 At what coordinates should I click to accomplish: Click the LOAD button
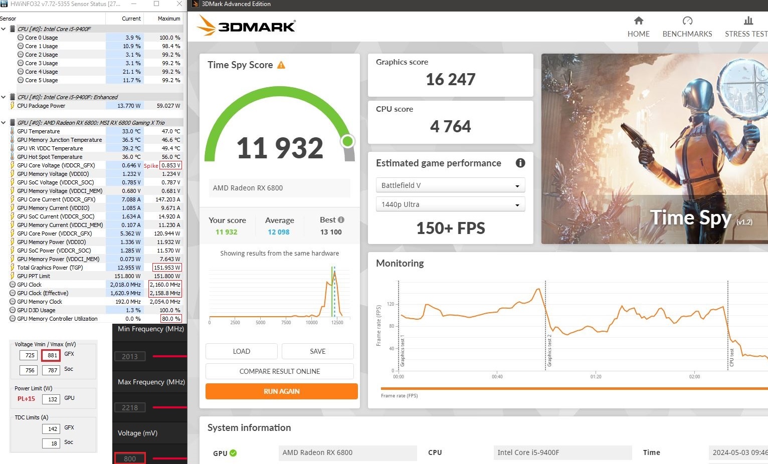(241, 351)
